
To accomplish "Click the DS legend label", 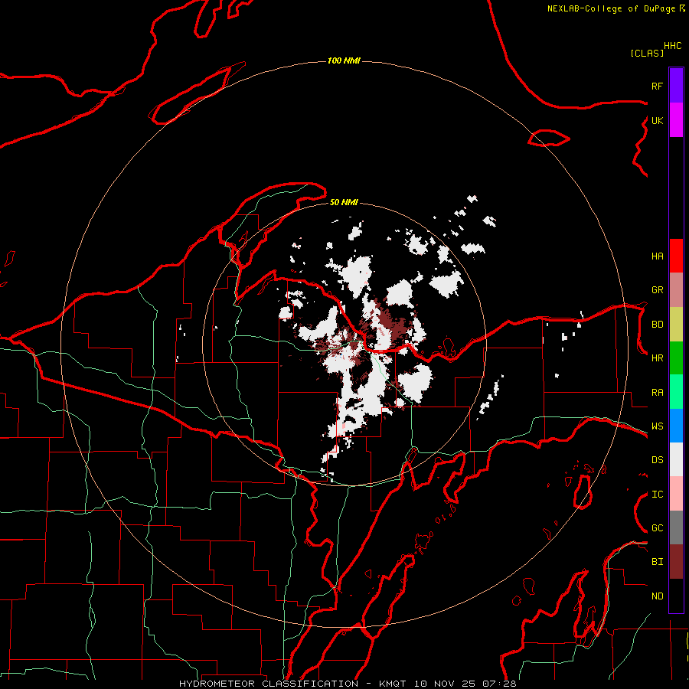I will pos(657,459).
